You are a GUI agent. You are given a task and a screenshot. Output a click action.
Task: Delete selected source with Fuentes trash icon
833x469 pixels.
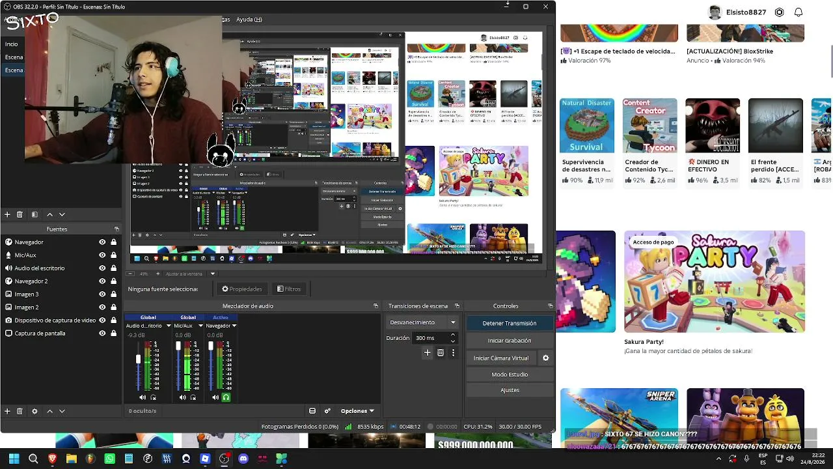(x=20, y=411)
